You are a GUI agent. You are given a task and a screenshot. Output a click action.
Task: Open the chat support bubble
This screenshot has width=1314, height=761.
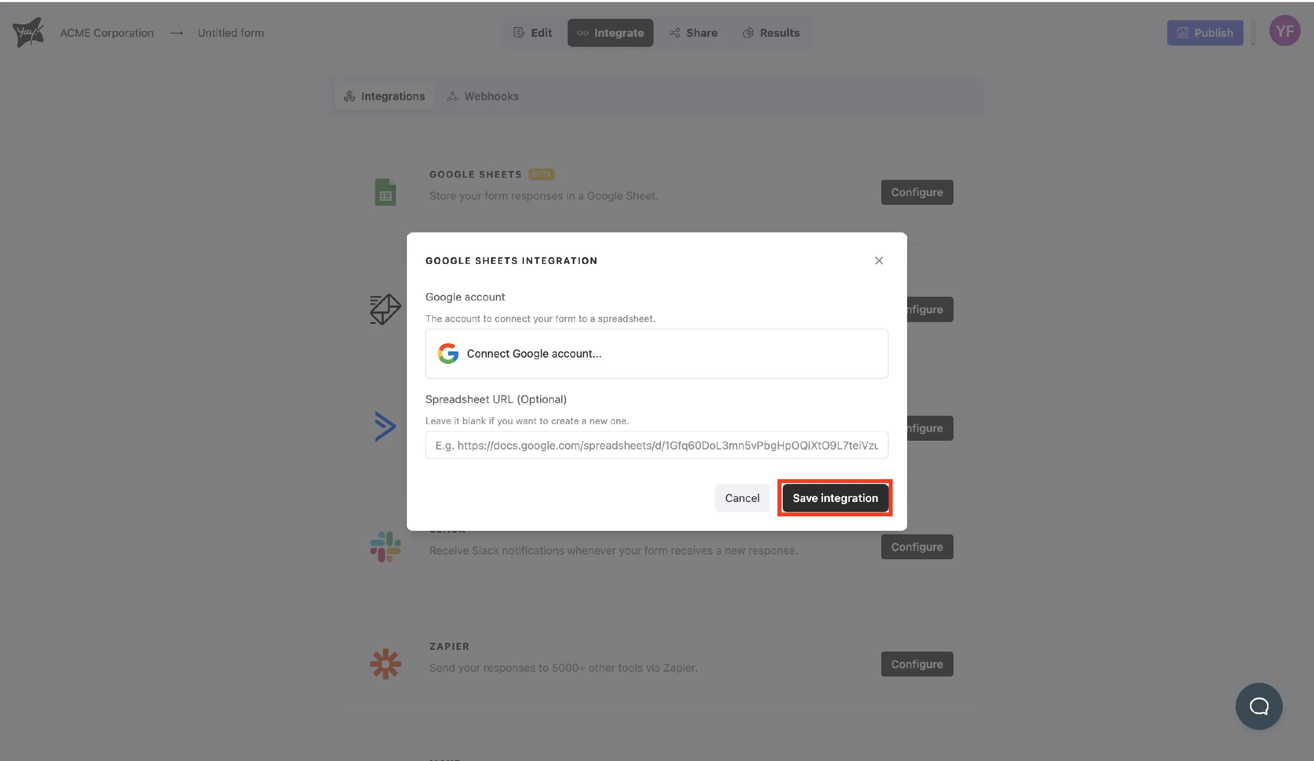[x=1259, y=706]
